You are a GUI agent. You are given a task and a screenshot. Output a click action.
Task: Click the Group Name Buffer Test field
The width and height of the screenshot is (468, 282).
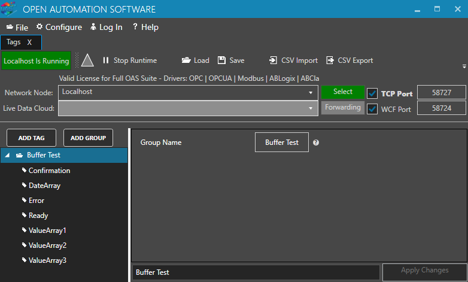click(x=282, y=142)
